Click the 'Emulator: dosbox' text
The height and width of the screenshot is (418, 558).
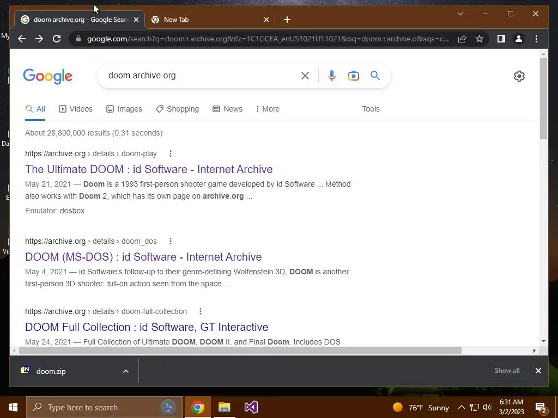55,211
